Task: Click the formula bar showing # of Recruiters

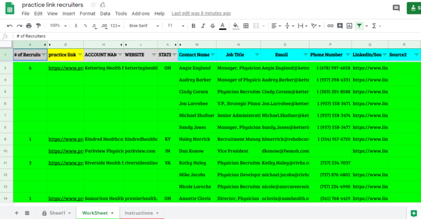Action: (215, 36)
